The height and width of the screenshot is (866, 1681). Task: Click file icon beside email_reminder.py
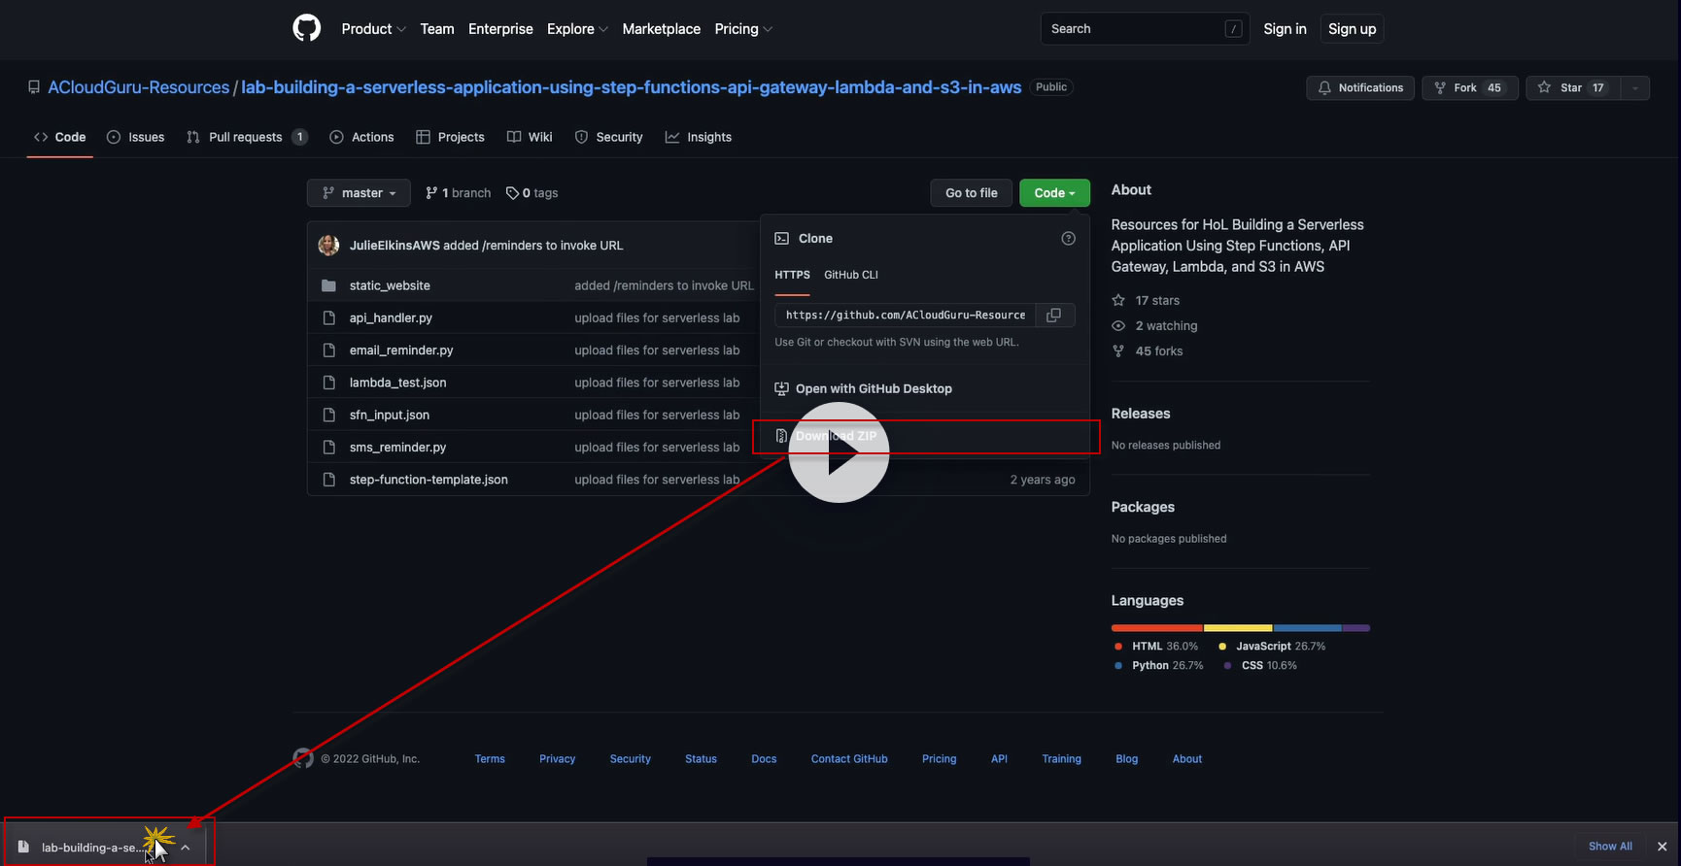328,350
